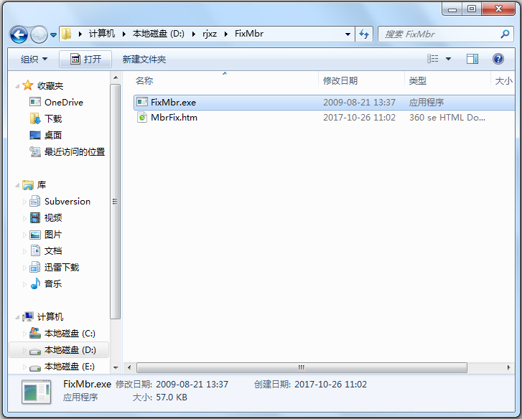The width and height of the screenshot is (522, 419).
Task: Open the help question mark icon
Action: [x=498, y=60]
